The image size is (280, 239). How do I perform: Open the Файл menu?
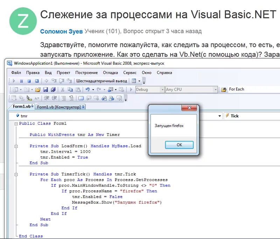pos(16,73)
